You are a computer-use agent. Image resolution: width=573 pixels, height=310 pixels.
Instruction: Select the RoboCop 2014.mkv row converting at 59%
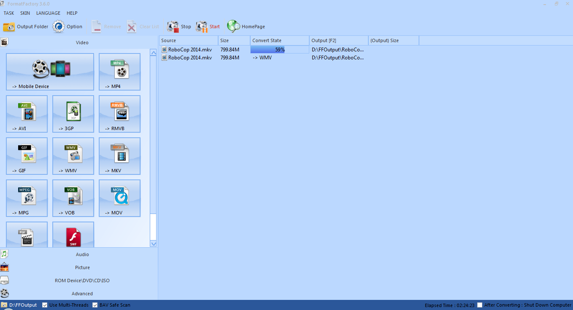click(262, 50)
